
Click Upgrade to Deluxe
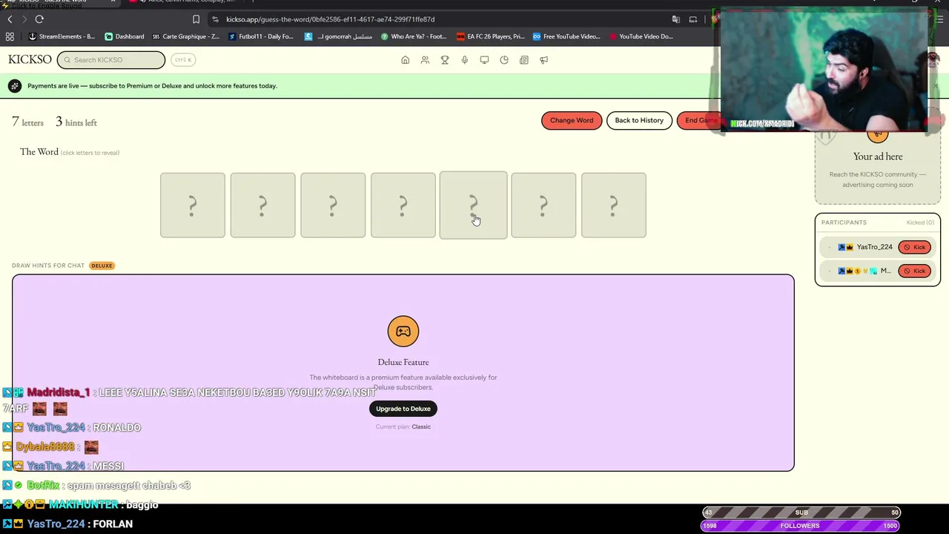(x=403, y=409)
